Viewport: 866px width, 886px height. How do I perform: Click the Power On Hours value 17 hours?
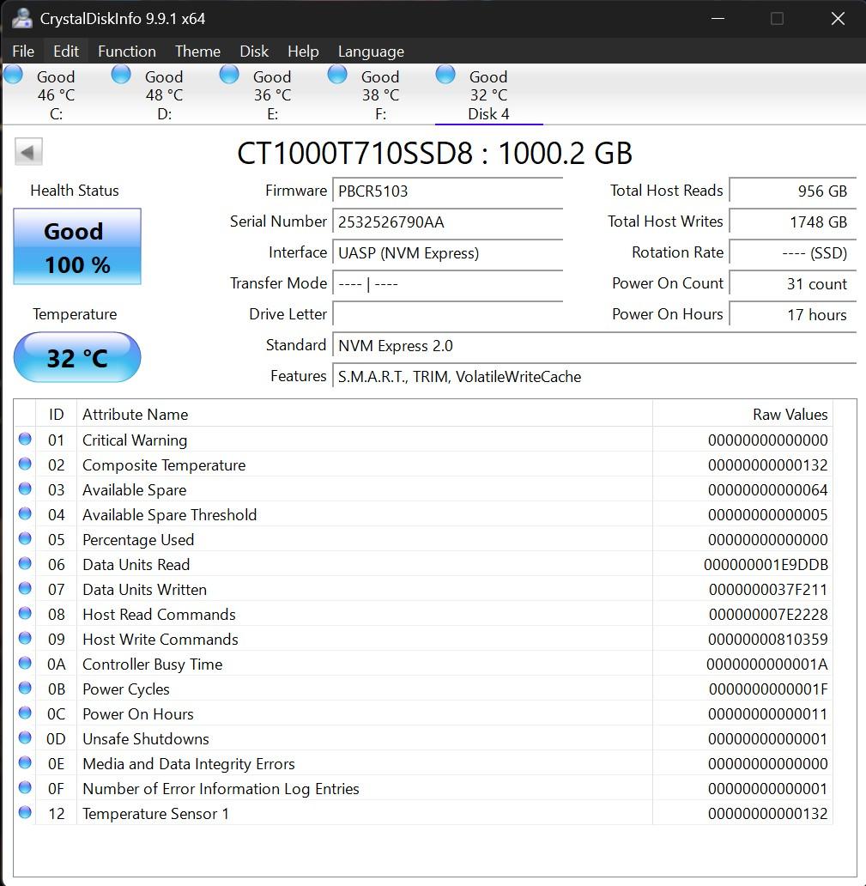coord(793,315)
